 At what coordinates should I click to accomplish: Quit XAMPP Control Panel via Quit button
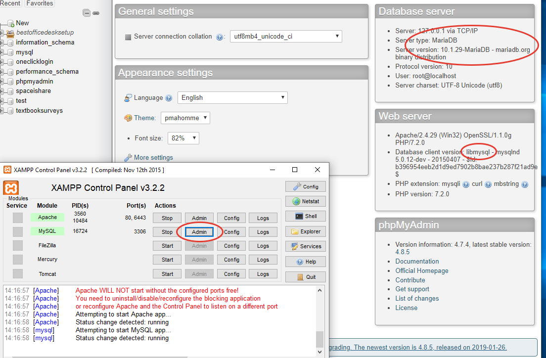pos(306,277)
